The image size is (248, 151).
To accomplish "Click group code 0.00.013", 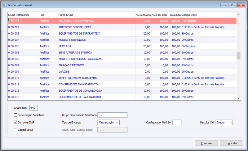I will [x=14, y=97].
